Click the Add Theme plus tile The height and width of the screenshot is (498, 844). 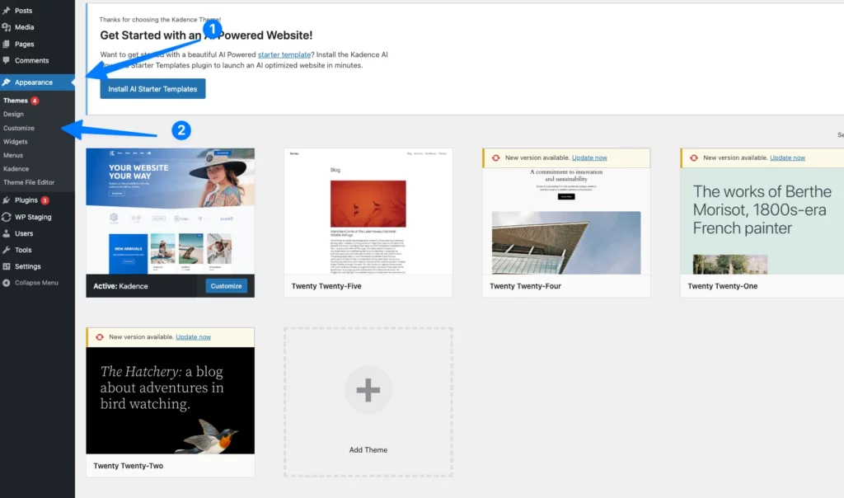[x=368, y=390]
